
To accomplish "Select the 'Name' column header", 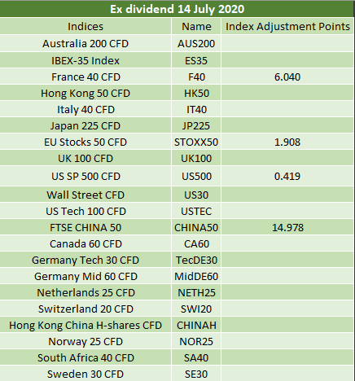I will click(x=196, y=26).
